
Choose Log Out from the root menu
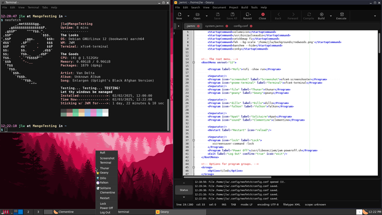pos(107,213)
